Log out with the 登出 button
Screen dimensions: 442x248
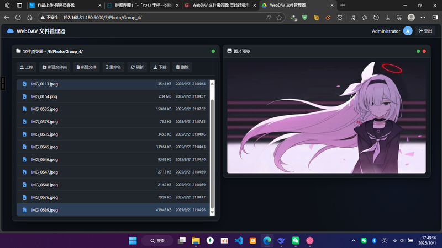coord(425,31)
